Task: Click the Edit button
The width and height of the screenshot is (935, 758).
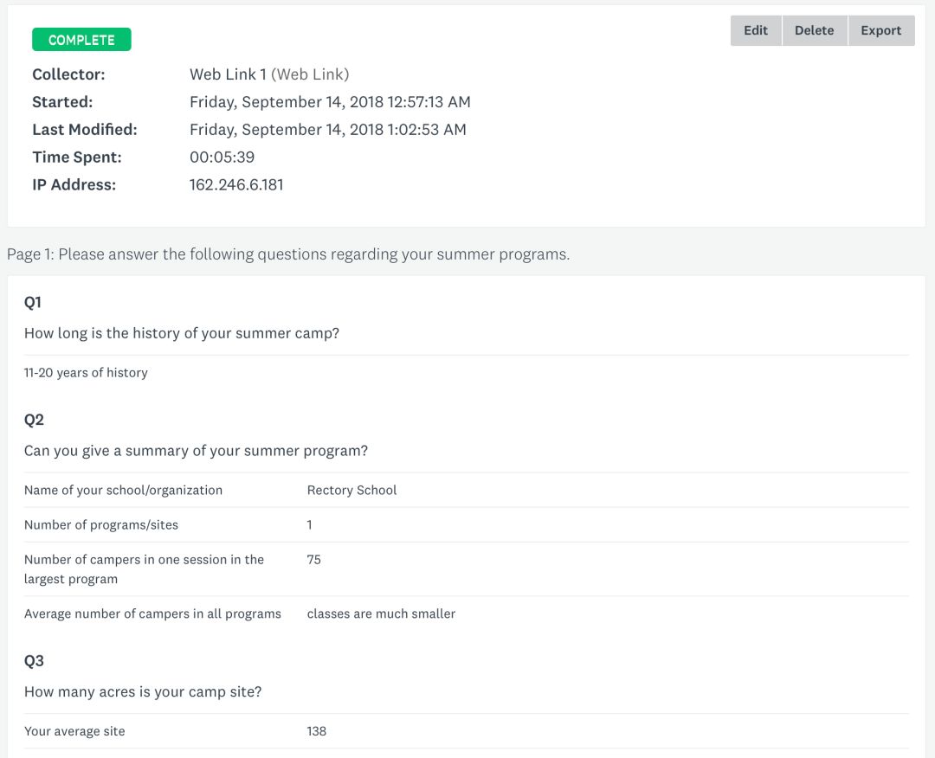Action: pyautogui.click(x=756, y=30)
